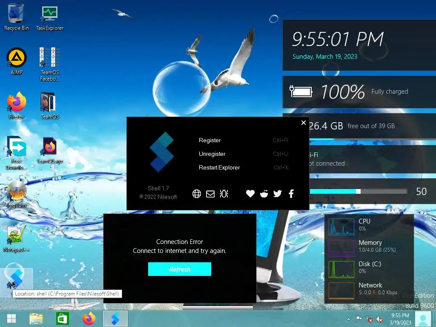Click the battery icon in the gadget
436x327 pixels.
301,91
